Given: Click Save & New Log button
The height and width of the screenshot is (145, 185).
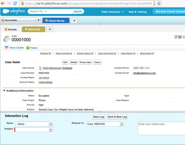Looking at the screenshot, I should (117, 117).
